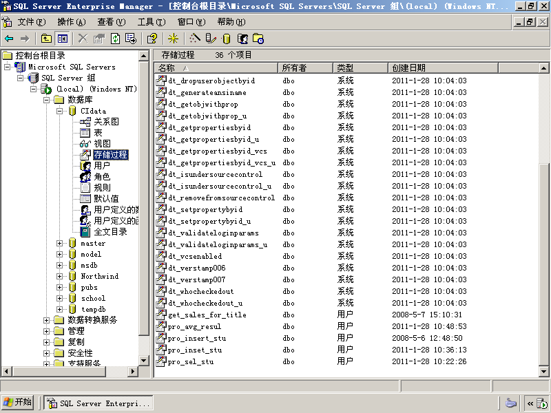Image resolution: width=551 pixels, height=413 pixels.
Task: Select the dt_vcsenabled stored procedure
Action: coord(195,256)
